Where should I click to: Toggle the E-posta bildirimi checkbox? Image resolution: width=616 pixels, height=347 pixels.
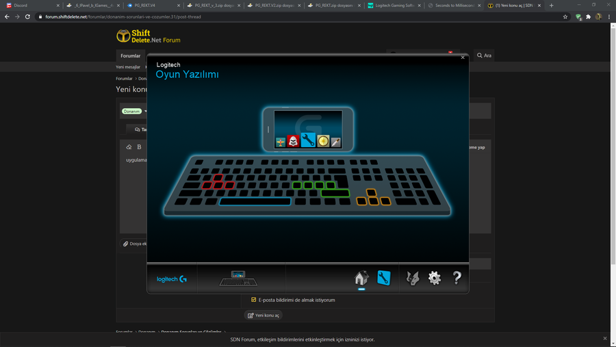click(x=253, y=300)
